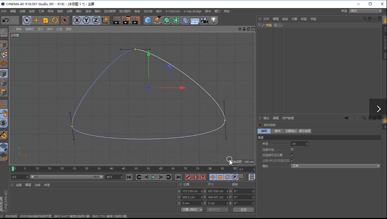Image resolution: width=387 pixels, height=219 pixels.
Task: Click stepper of rotation H field
Action: [253, 191]
